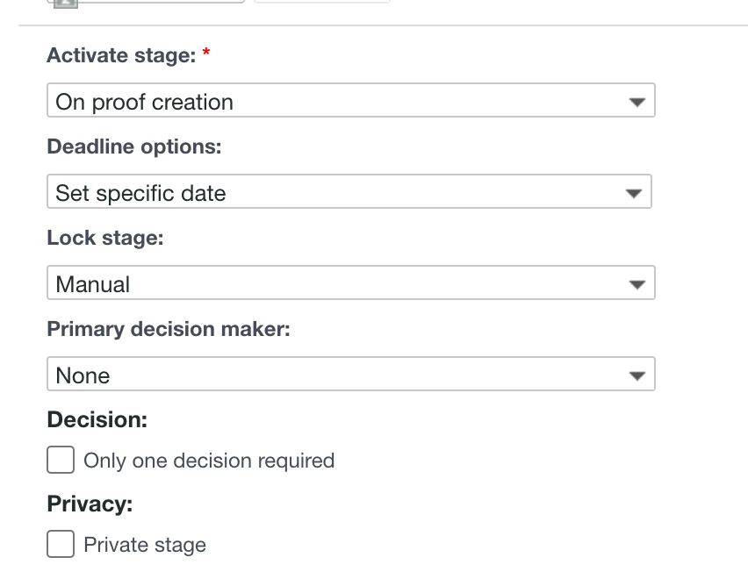Viewport: 748px width, 586px height.
Task: Tick the Private stage checkbox
Action: (x=61, y=544)
